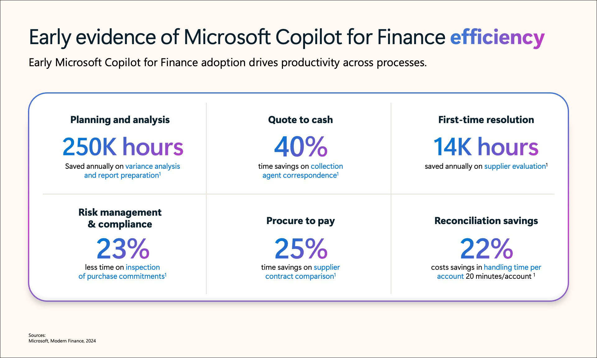Click the gradient word 'efficiency' in title

coord(497,37)
